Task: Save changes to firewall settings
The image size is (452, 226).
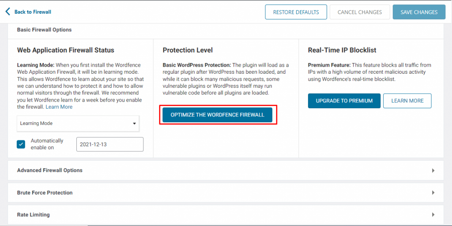Action: [x=418, y=12]
